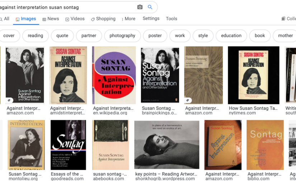Click 'Essays of the ...' caption
Viewport: 296px width, 183px height.
point(67,174)
